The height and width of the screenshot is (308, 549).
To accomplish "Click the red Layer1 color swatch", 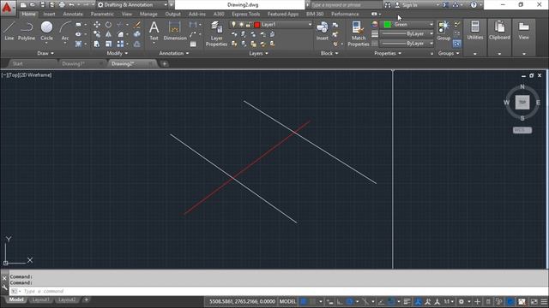I will [257, 25].
